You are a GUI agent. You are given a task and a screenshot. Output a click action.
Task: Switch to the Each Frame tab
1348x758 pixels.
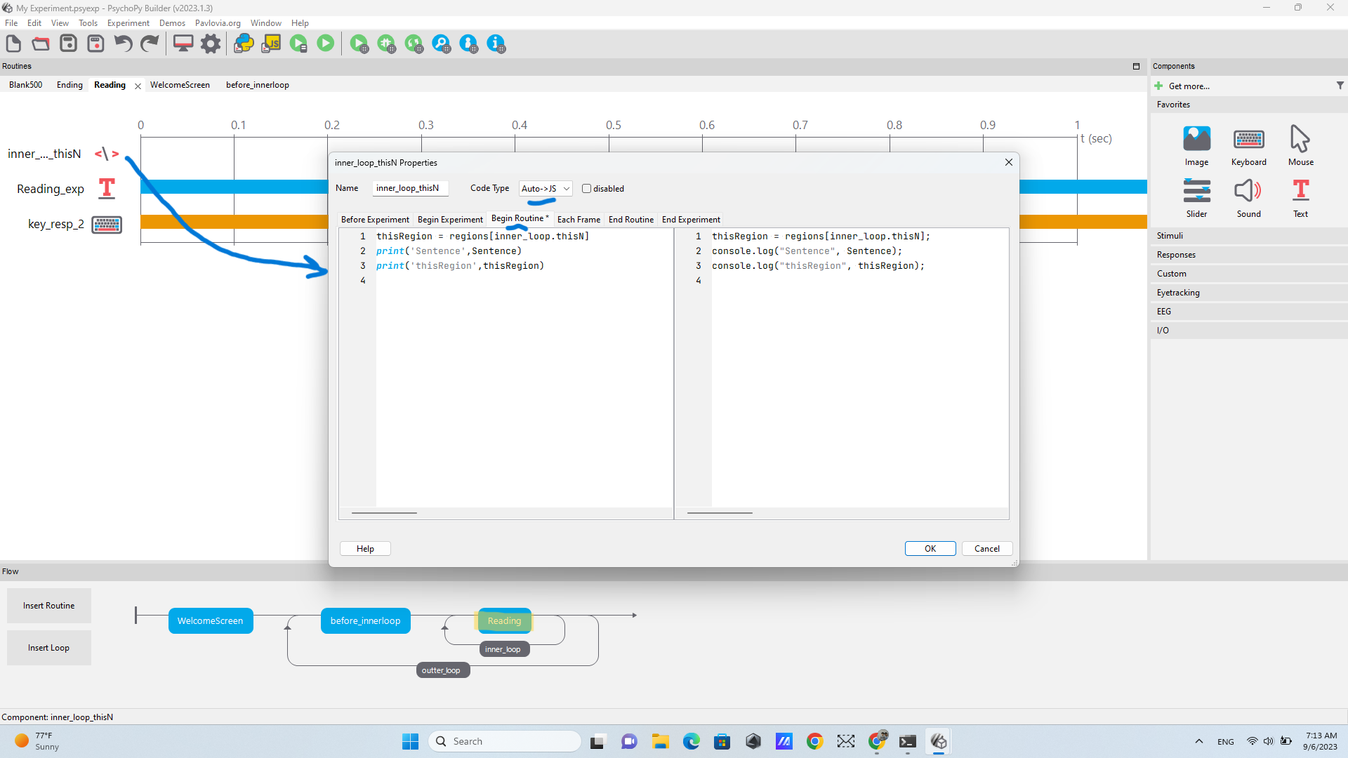[x=579, y=220]
